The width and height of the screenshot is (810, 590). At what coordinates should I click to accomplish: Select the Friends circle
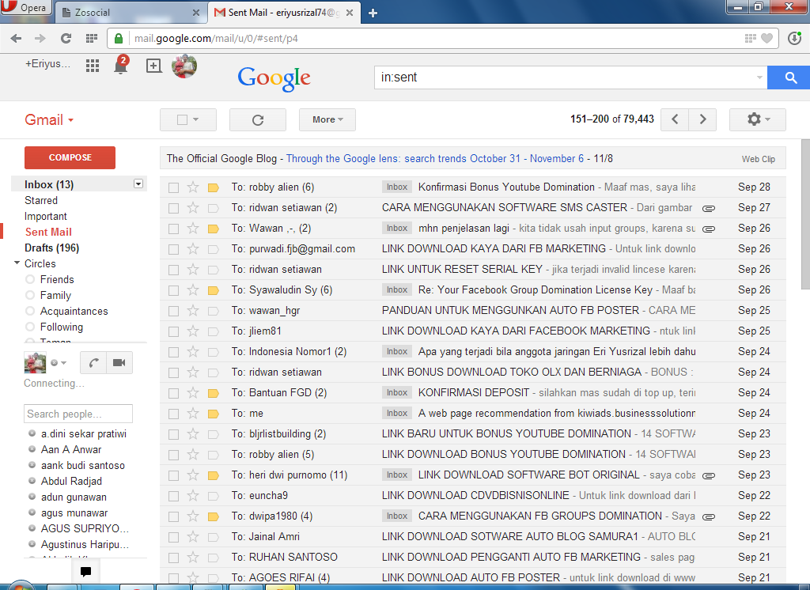57,279
